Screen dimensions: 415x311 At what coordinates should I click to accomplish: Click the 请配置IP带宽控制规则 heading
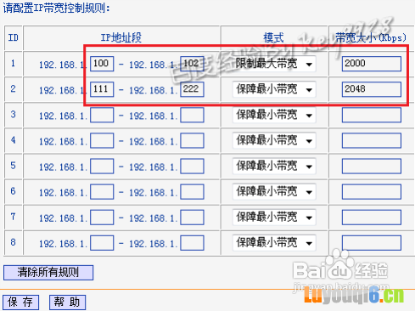tap(56, 8)
